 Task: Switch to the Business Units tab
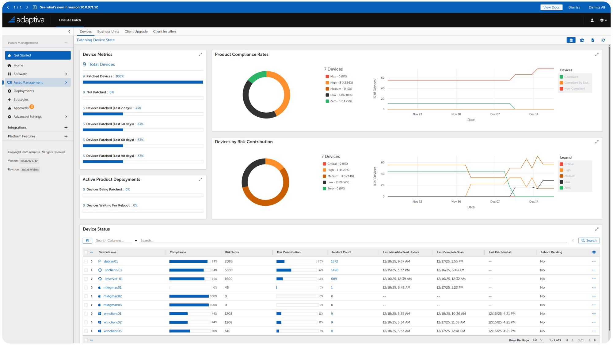click(108, 32)
